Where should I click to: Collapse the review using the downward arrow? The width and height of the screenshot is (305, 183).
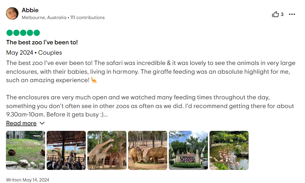pyautogui.click(x=41, y=123)
